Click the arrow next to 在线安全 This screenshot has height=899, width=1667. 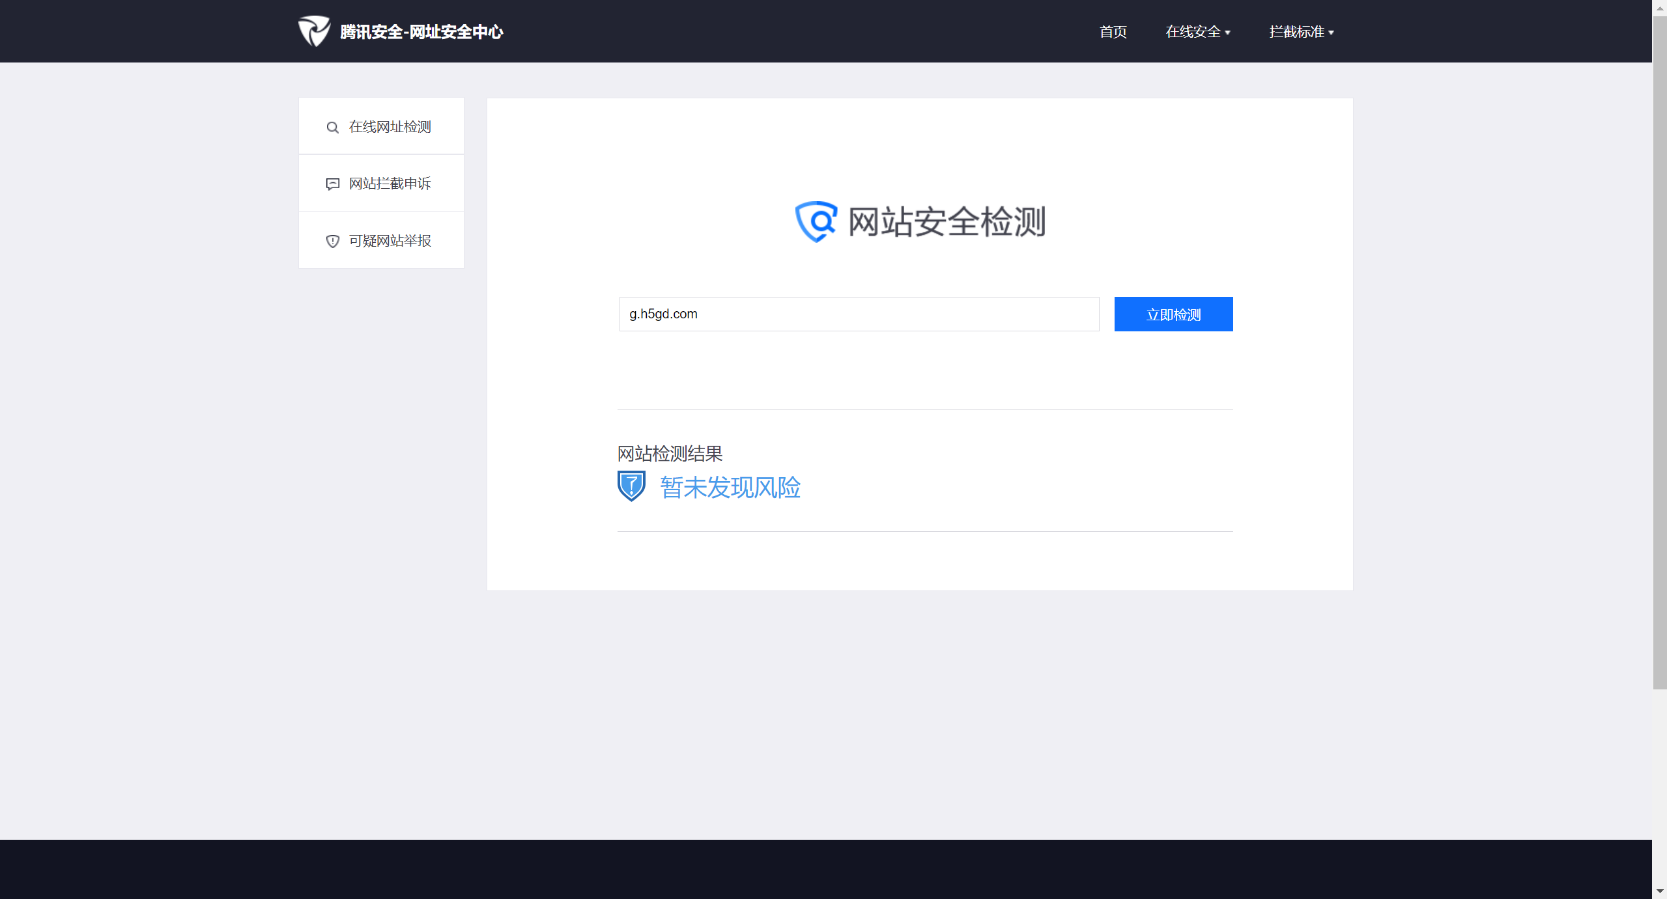(1228, 33)
